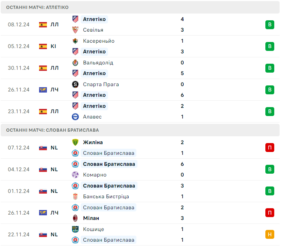Screen dimensions: 281x247
Task: Click the Valladolid club crest icon
Action: coord(75,63)
